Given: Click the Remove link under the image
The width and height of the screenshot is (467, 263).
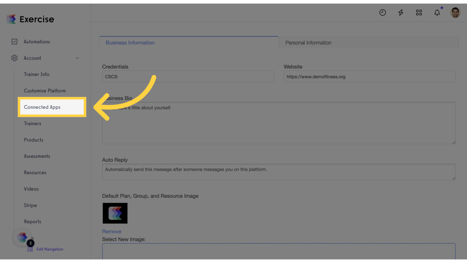Looking at the screenshot, I should (111, 231).
